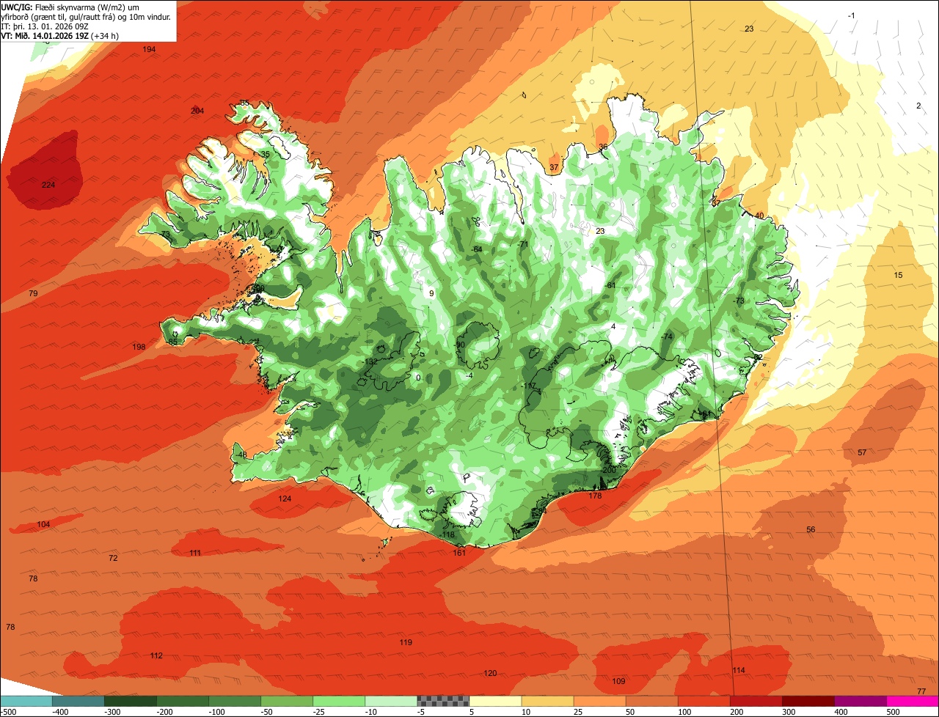The image size is (939, 717).
Task: Select the 124 value off the southwest coast
Action: pyautogui.click(x=285, y=499)
